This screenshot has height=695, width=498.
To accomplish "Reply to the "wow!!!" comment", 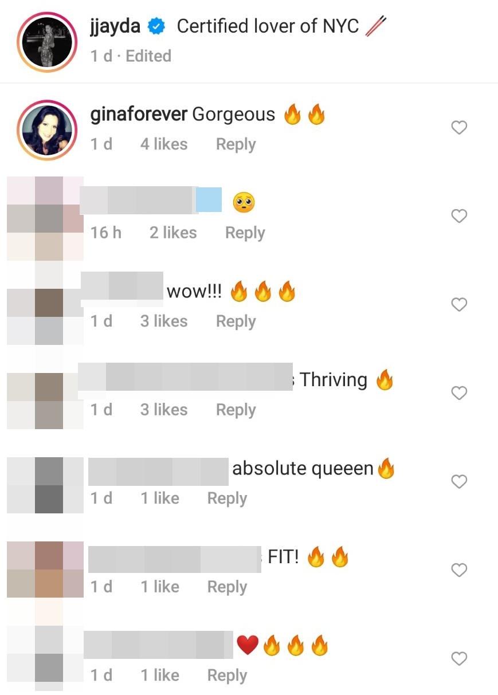I will tap(236, 321).
